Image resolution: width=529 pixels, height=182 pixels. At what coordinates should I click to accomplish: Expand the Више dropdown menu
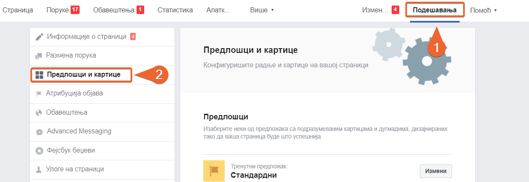tap(262, 10)
